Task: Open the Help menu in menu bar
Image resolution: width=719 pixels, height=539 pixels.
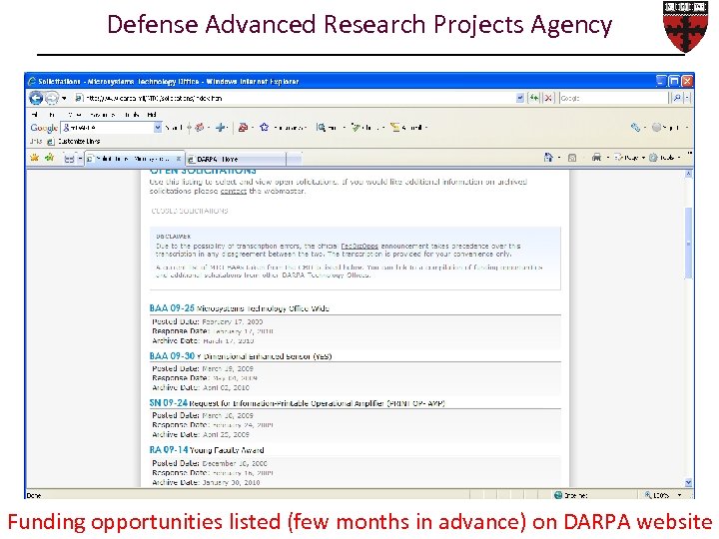Action: click(152, 114)
